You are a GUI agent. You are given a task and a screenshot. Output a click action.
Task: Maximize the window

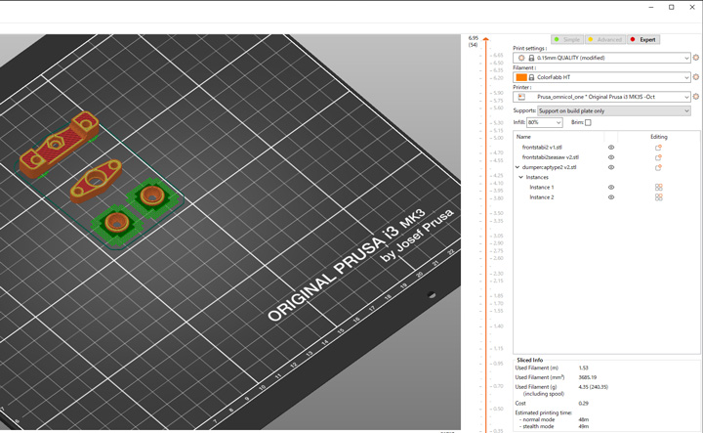(x=671, y=7)
